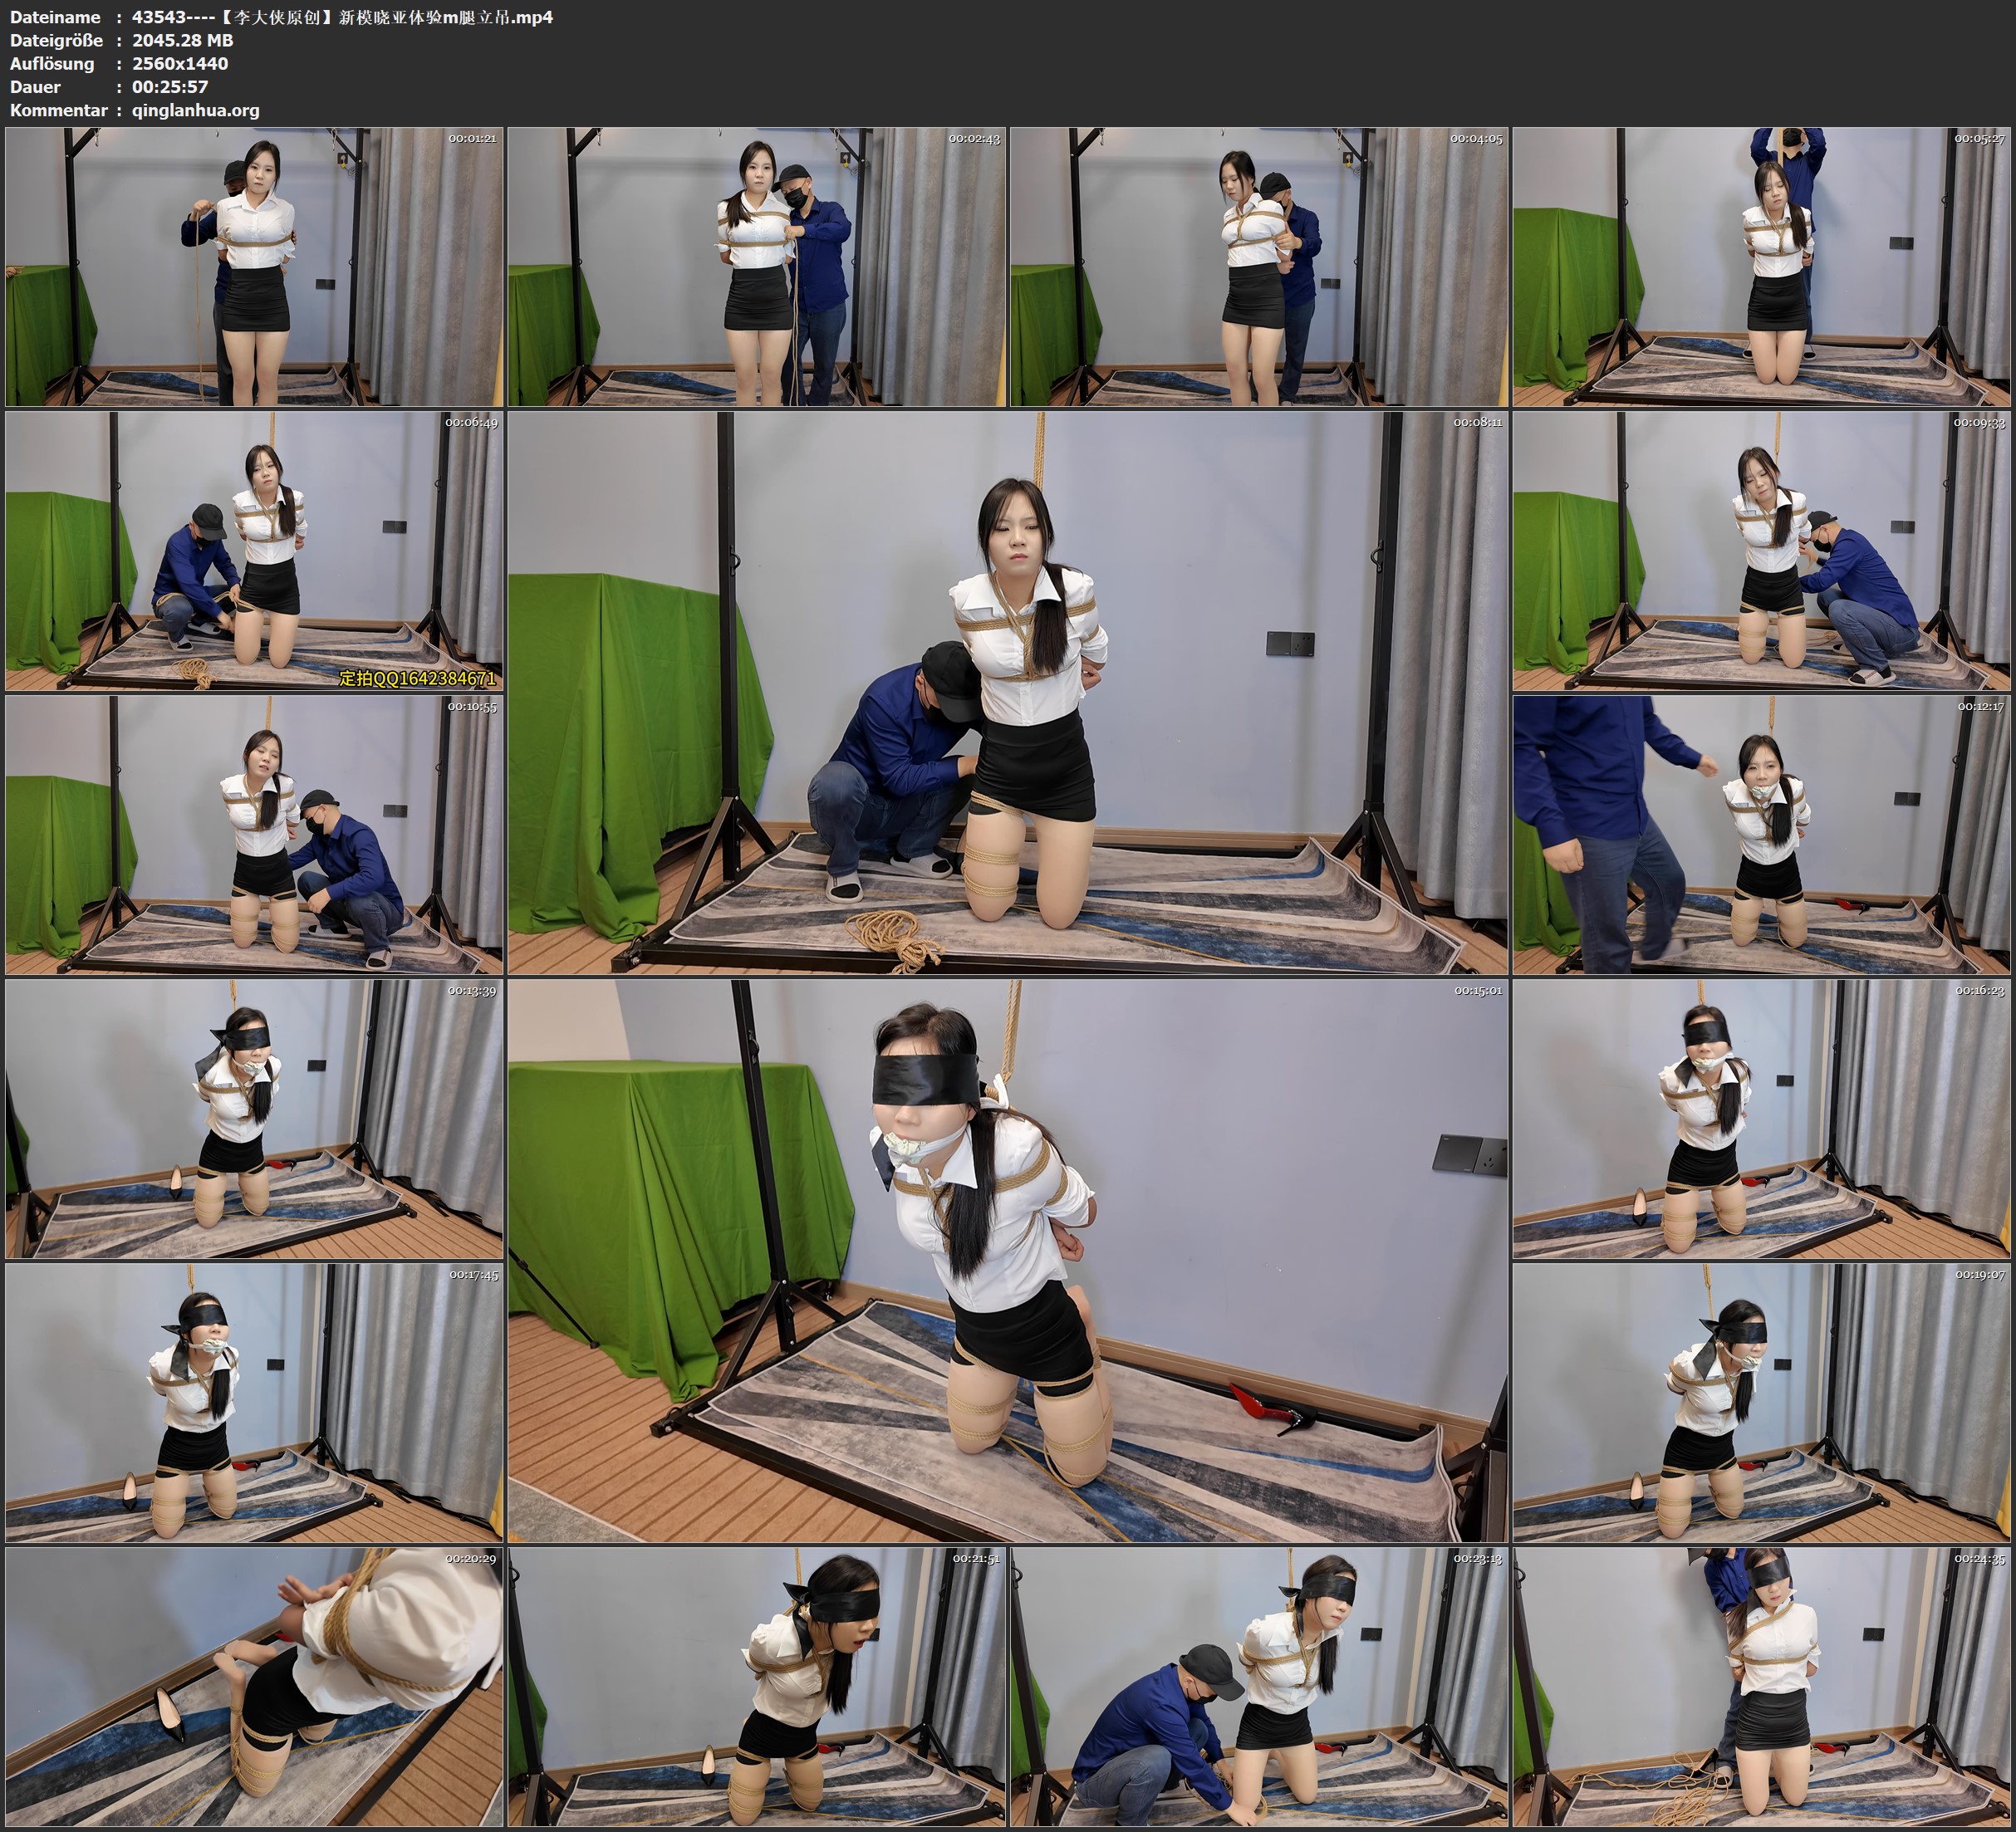Select the thumbnail timestamped 00:06:49

point(254,551)
